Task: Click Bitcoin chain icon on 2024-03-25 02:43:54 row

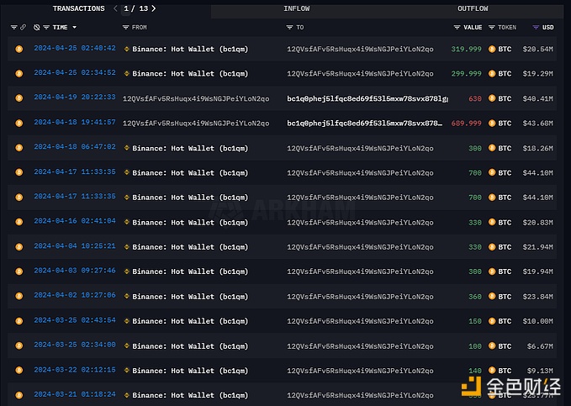Action: click(19, 321)
